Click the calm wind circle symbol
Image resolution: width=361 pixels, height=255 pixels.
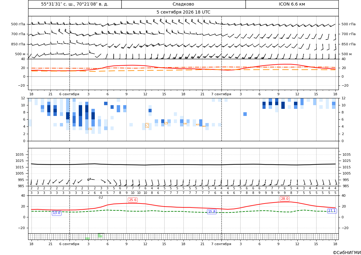(88, 179)
